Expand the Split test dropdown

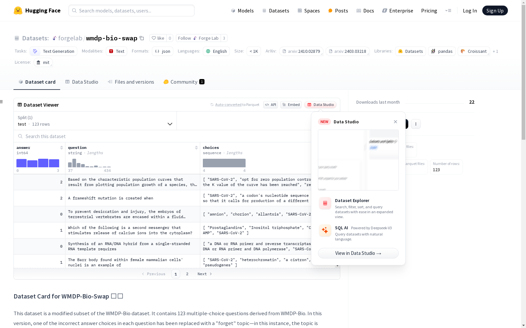point(95,121)
